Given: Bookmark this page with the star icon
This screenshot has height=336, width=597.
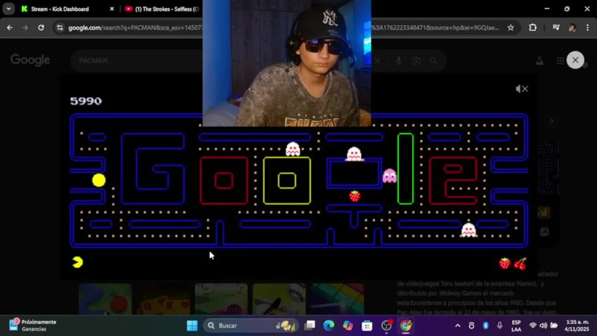Looking at the screenshot, I should [511, 28].
